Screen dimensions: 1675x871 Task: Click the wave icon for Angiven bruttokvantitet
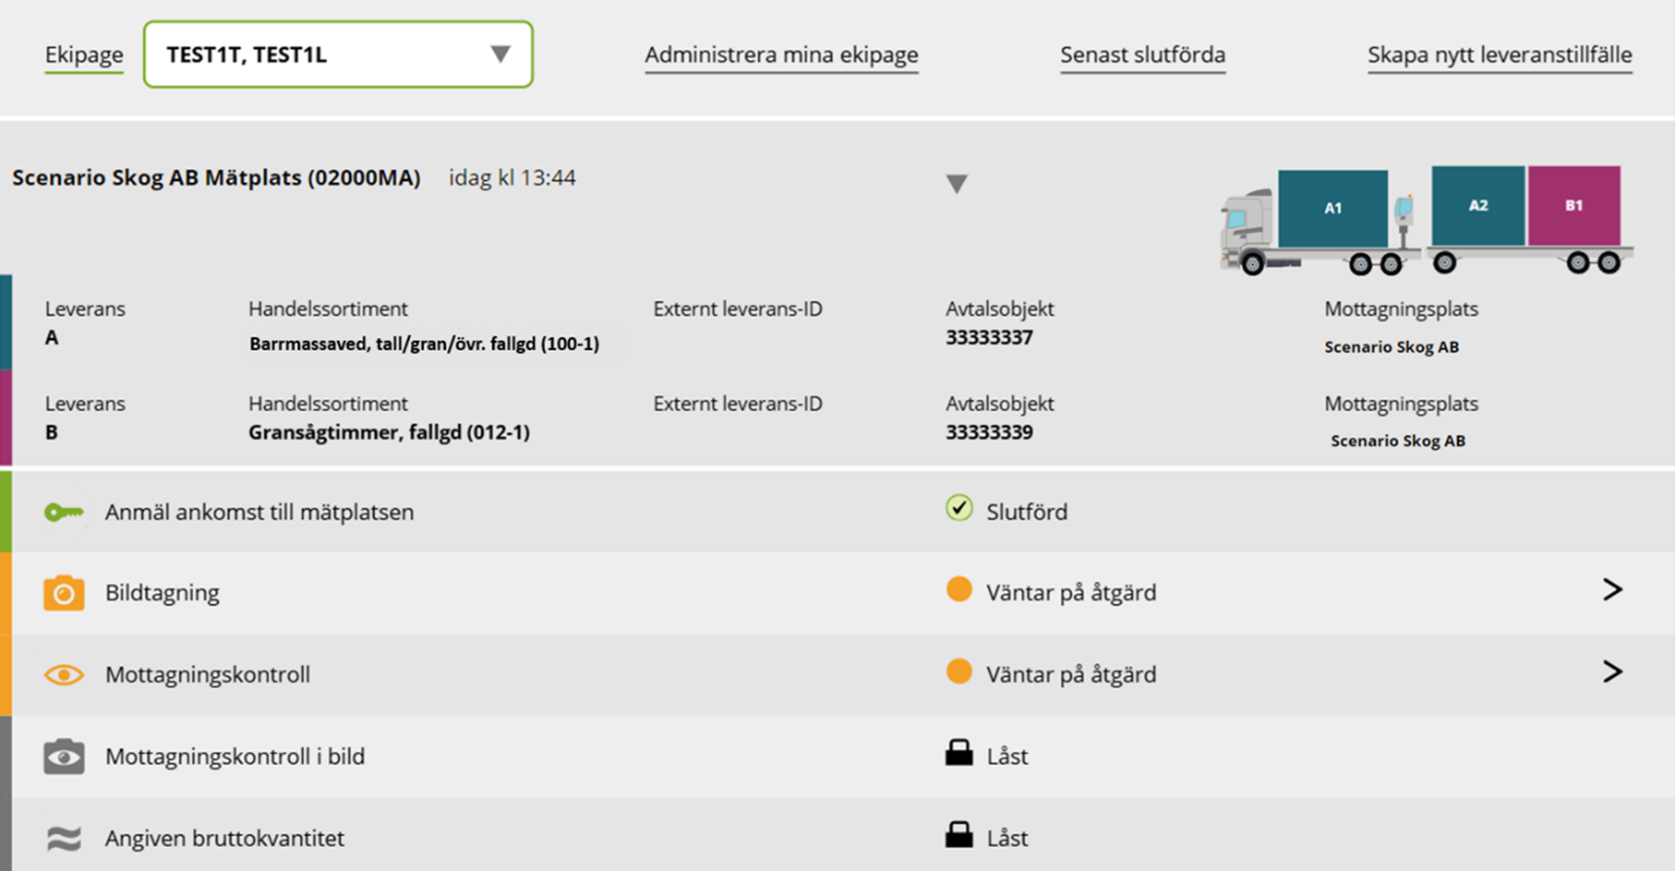pos(64,839)
